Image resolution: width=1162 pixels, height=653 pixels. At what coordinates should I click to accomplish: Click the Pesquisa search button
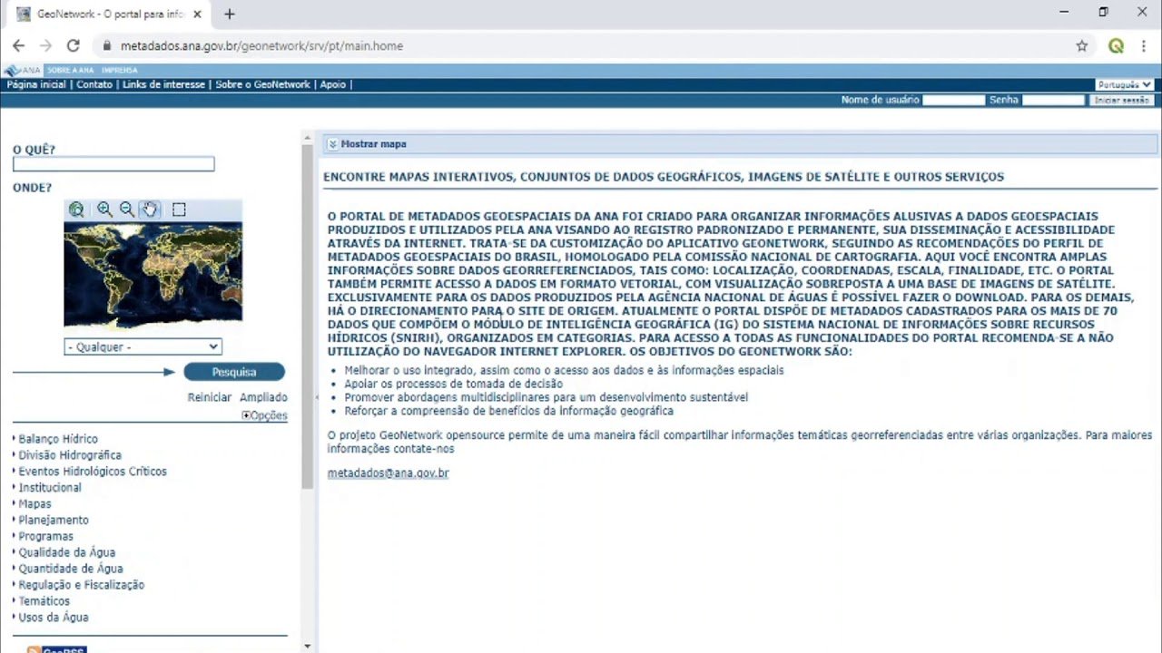coord(234,372)
